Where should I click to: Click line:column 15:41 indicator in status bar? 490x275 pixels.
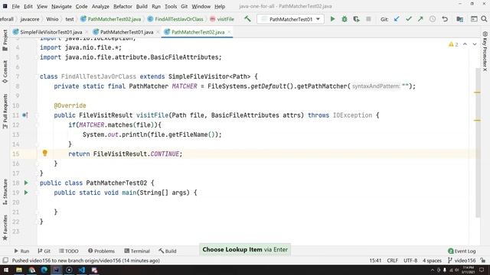(375, 260)
